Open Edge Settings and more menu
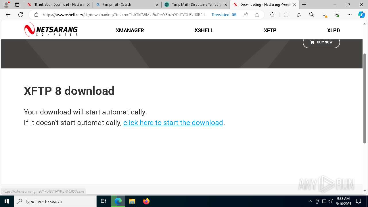This screenshot has width=368, height=207. [x=350, y=15]
